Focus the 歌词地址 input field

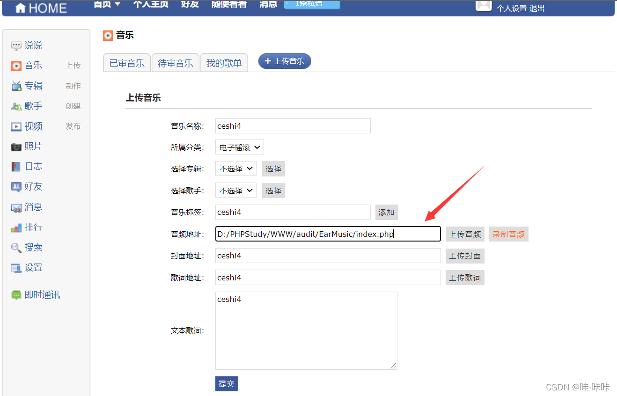click(x=328, y=278)
